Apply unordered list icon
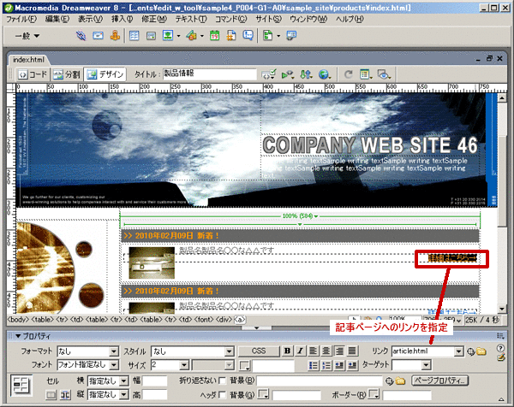This screenshot has height=407, width=514. click(314, 365)
